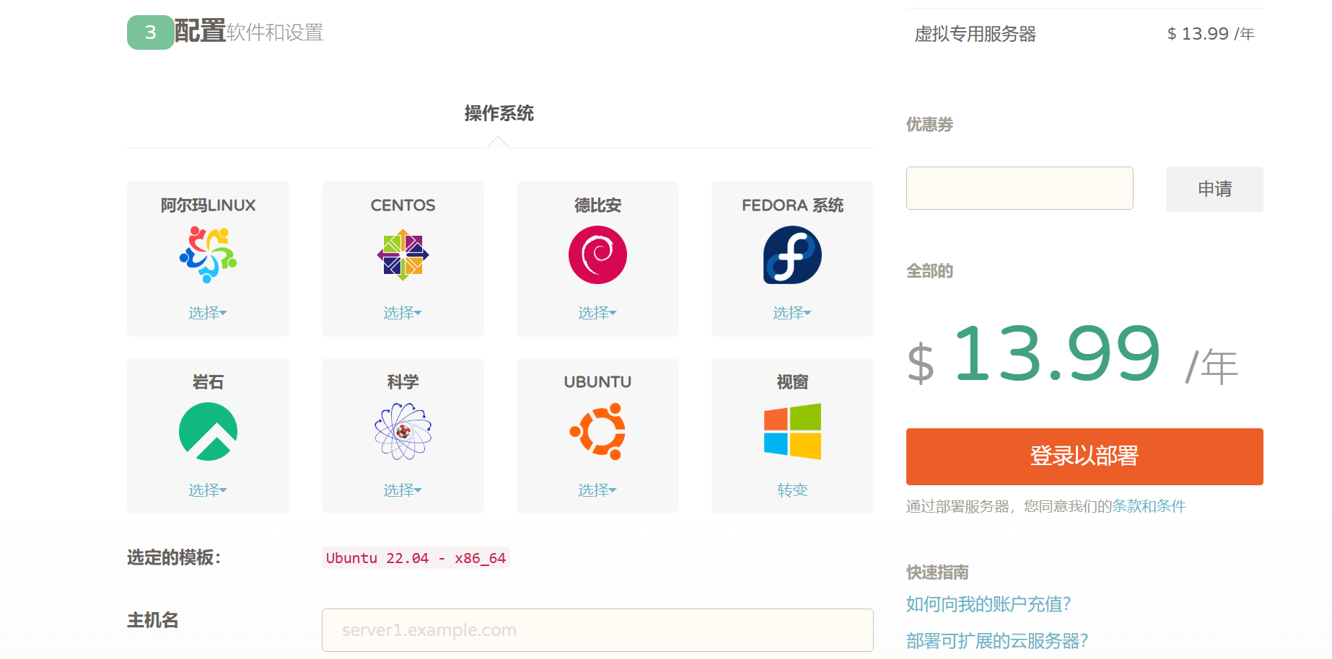
Task: Click the Ubuntu orange logo
Action: [x=597, y=432]
